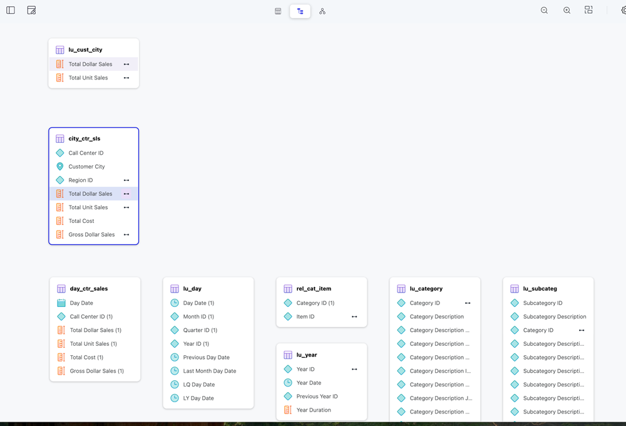Click link icon beside Category ID in lu_subcateg

[x=582, y=330]
